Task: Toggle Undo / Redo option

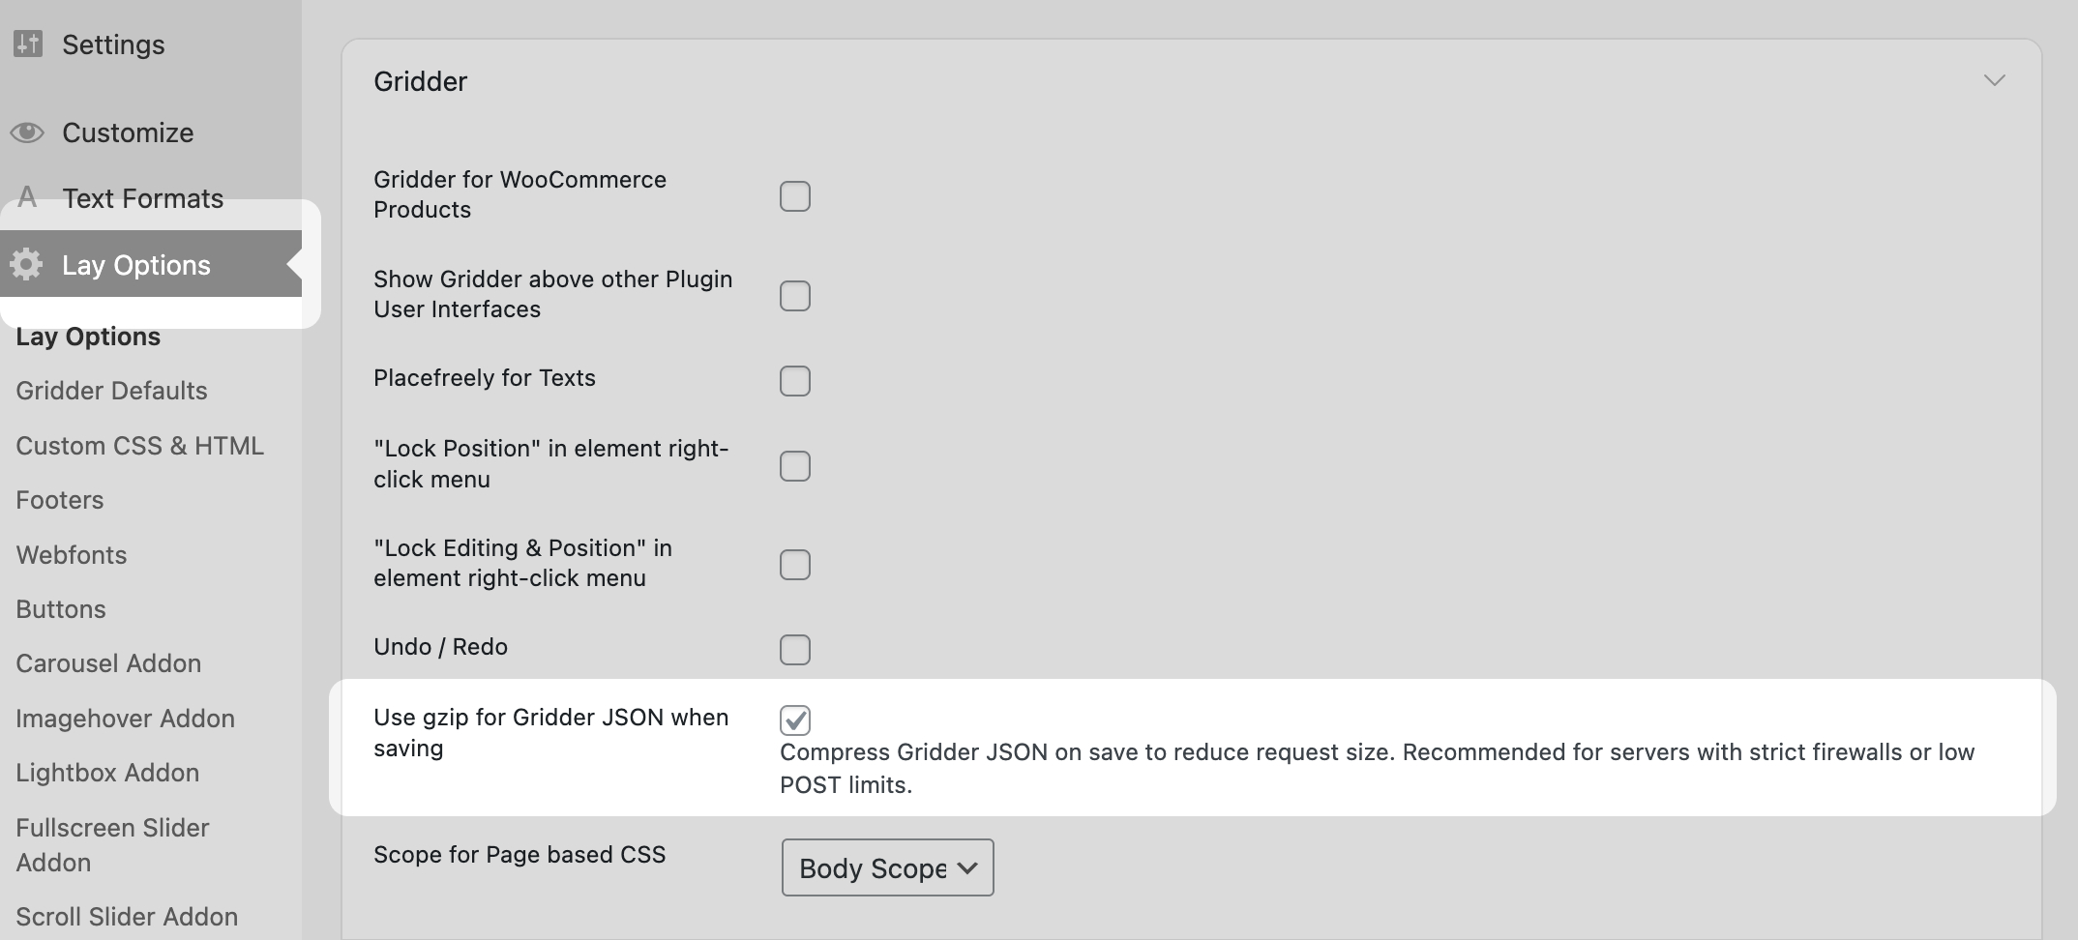Action: click(795, 650)
